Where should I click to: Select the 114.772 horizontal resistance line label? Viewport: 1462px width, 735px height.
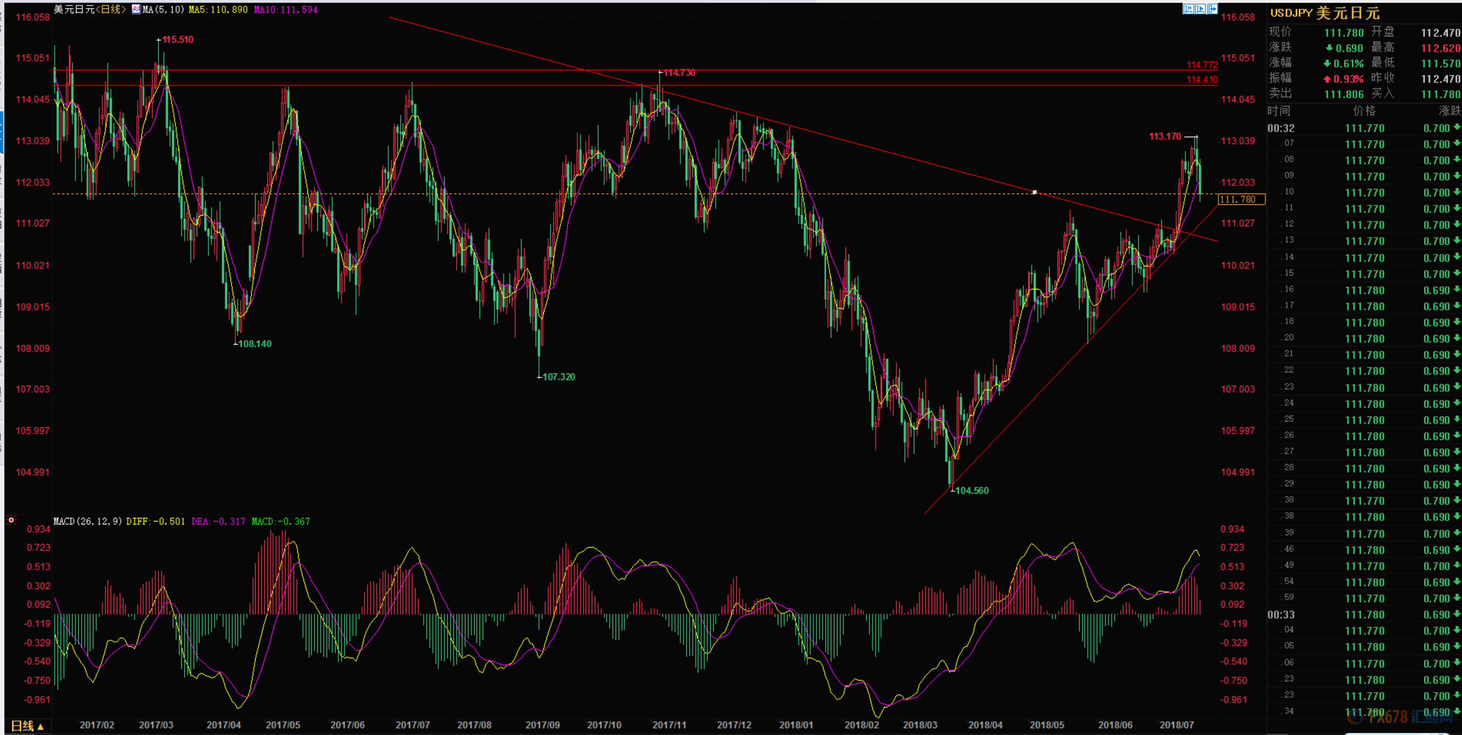coord(1202,65)
